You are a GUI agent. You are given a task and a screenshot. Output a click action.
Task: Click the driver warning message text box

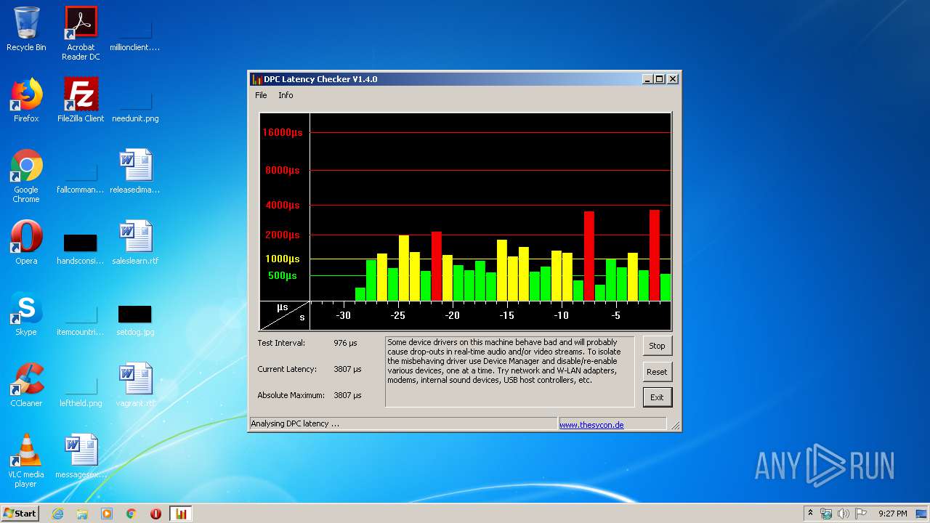pos(509,371)
